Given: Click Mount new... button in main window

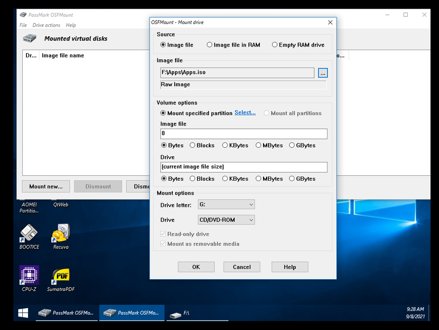Looking at the screenshot, I should click(46, 186).
